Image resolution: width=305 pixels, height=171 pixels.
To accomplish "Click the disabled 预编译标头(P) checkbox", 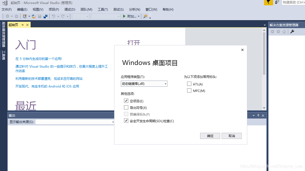I will coord(126,114).
